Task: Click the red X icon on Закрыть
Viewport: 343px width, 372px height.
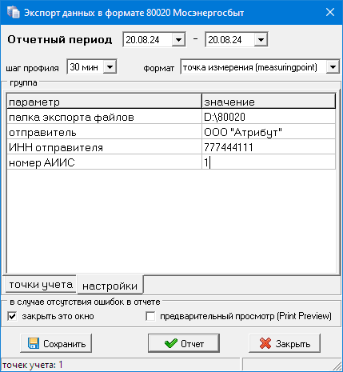Action: click(x=265, y=343)
